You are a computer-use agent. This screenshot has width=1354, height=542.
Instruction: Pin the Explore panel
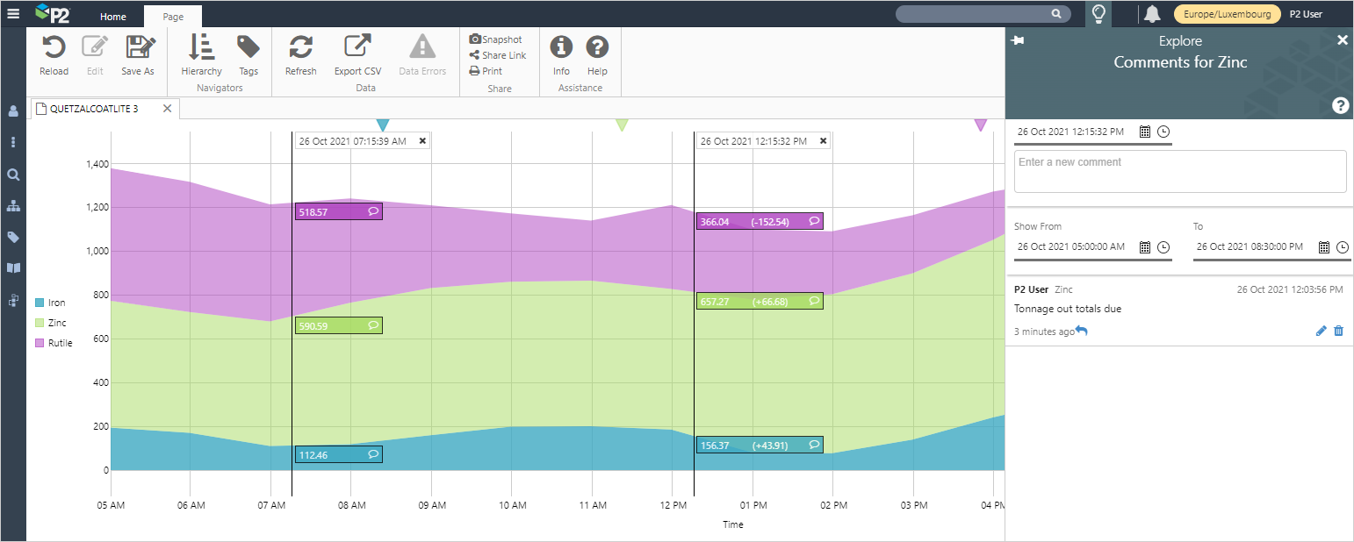(x=1018, y=41)
